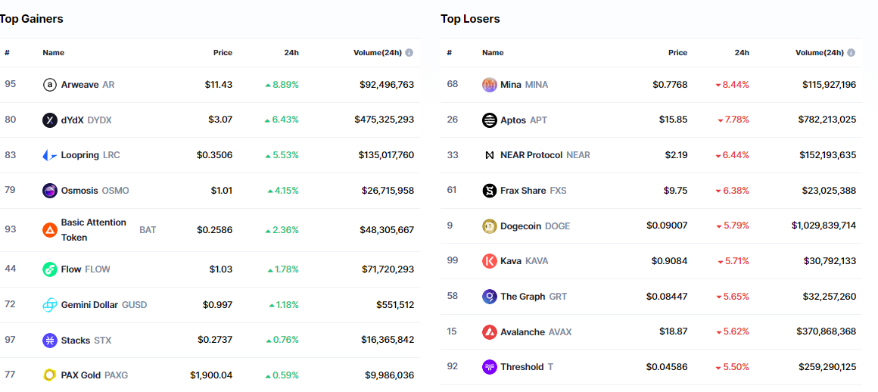Open the Basic Attention Token link

pos(93,229)
